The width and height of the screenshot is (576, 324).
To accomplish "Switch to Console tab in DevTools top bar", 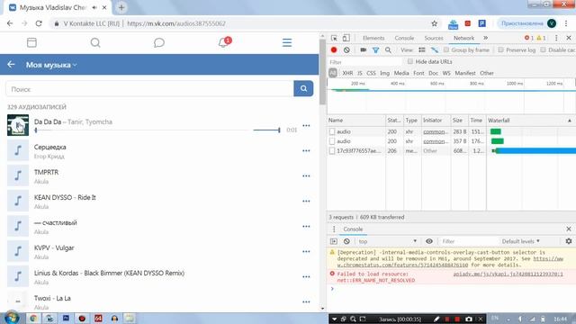I will point(404,38).
